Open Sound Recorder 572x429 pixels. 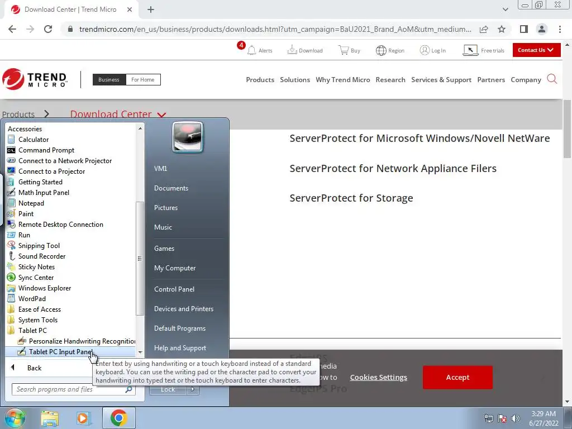click(x=41, y=256)
